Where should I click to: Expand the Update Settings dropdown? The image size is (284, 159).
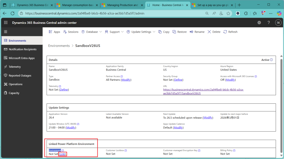click(141, 32)
